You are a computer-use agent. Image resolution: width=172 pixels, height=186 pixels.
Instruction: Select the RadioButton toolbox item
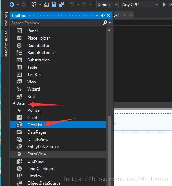58,45
